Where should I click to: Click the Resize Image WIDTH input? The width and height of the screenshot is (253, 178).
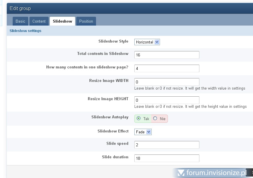167,82
